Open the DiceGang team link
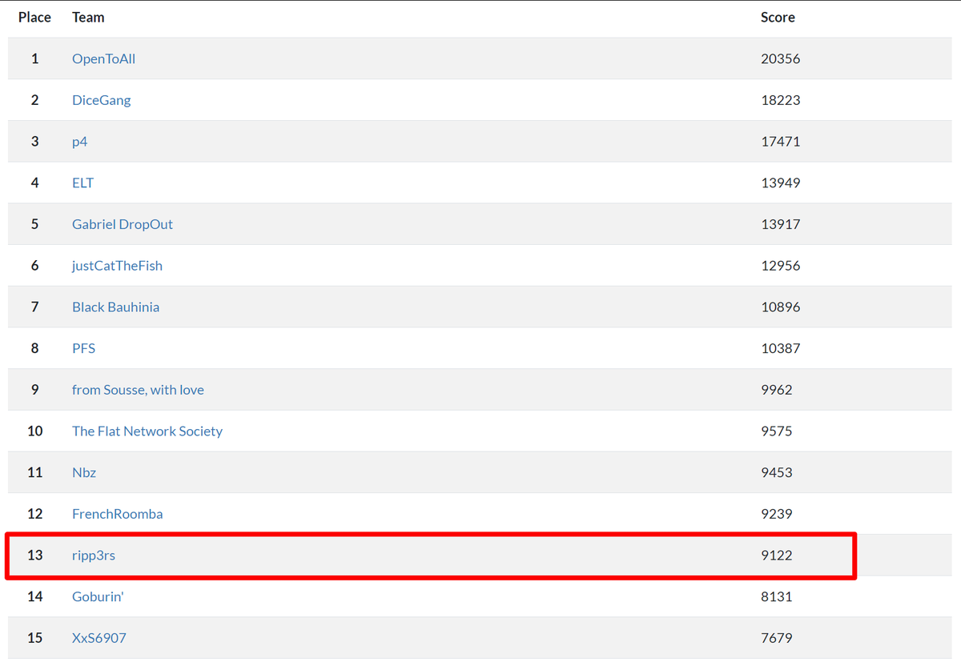Viewport: 961px width, 666px height. (101, 100)
